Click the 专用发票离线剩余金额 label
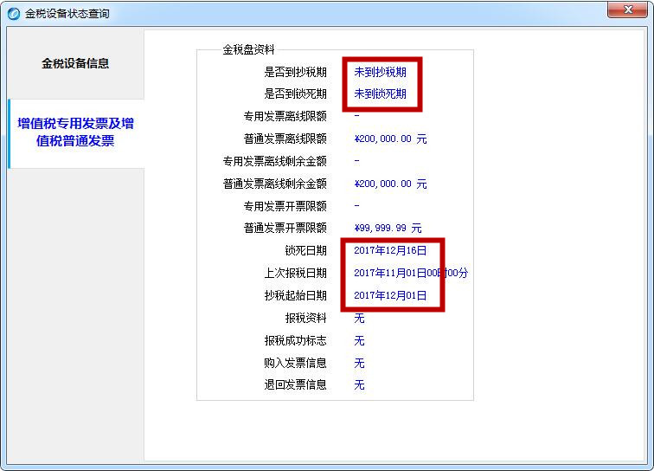The width and height of the screenshot is (654, 471). click(275, 161)
